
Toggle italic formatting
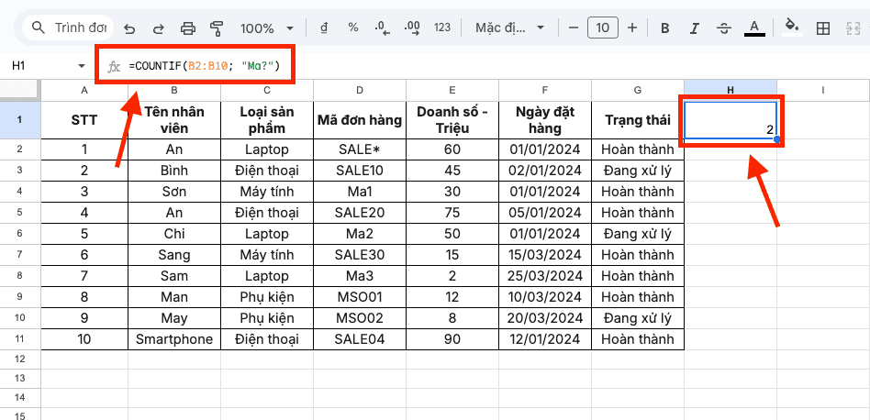click(x=695, y=28)
